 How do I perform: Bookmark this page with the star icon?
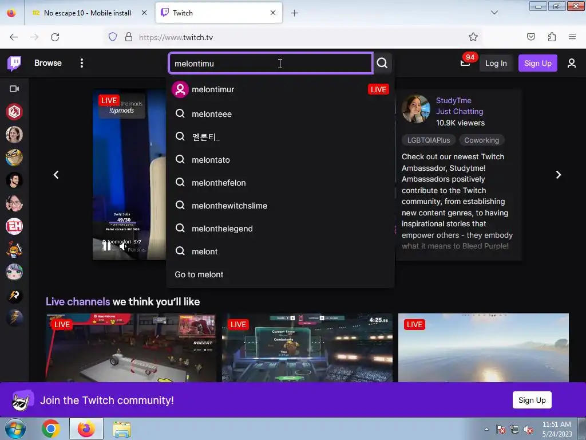pos(473,37)
